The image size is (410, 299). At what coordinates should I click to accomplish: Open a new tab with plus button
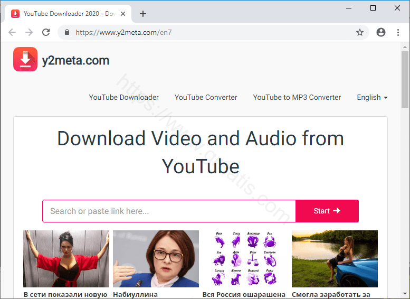(x=143, y=14)
